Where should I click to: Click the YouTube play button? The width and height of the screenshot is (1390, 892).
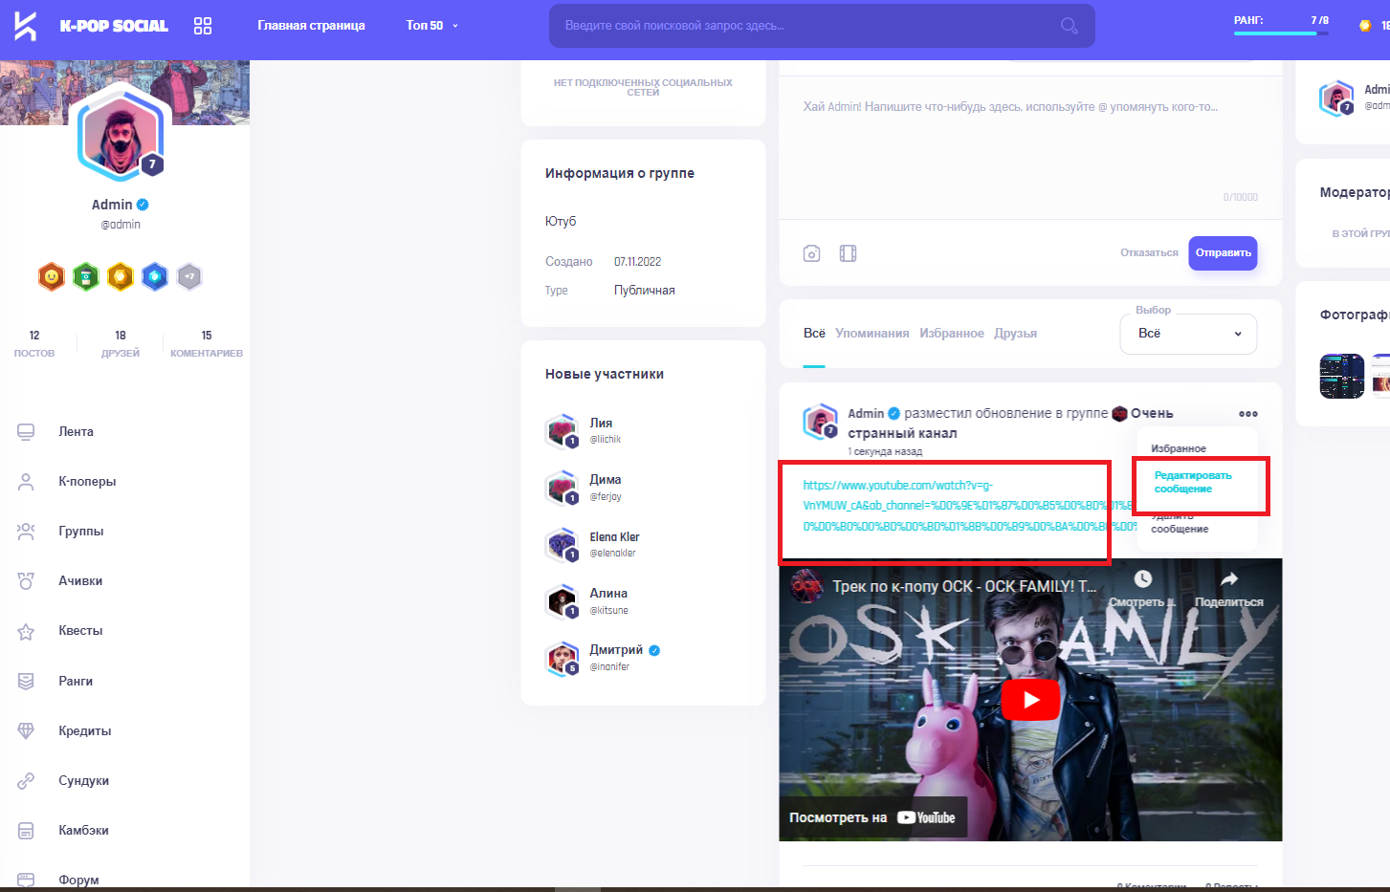pyautogui.click(x=1030, y=700)
